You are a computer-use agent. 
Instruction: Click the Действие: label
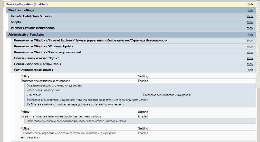[34, 95]
